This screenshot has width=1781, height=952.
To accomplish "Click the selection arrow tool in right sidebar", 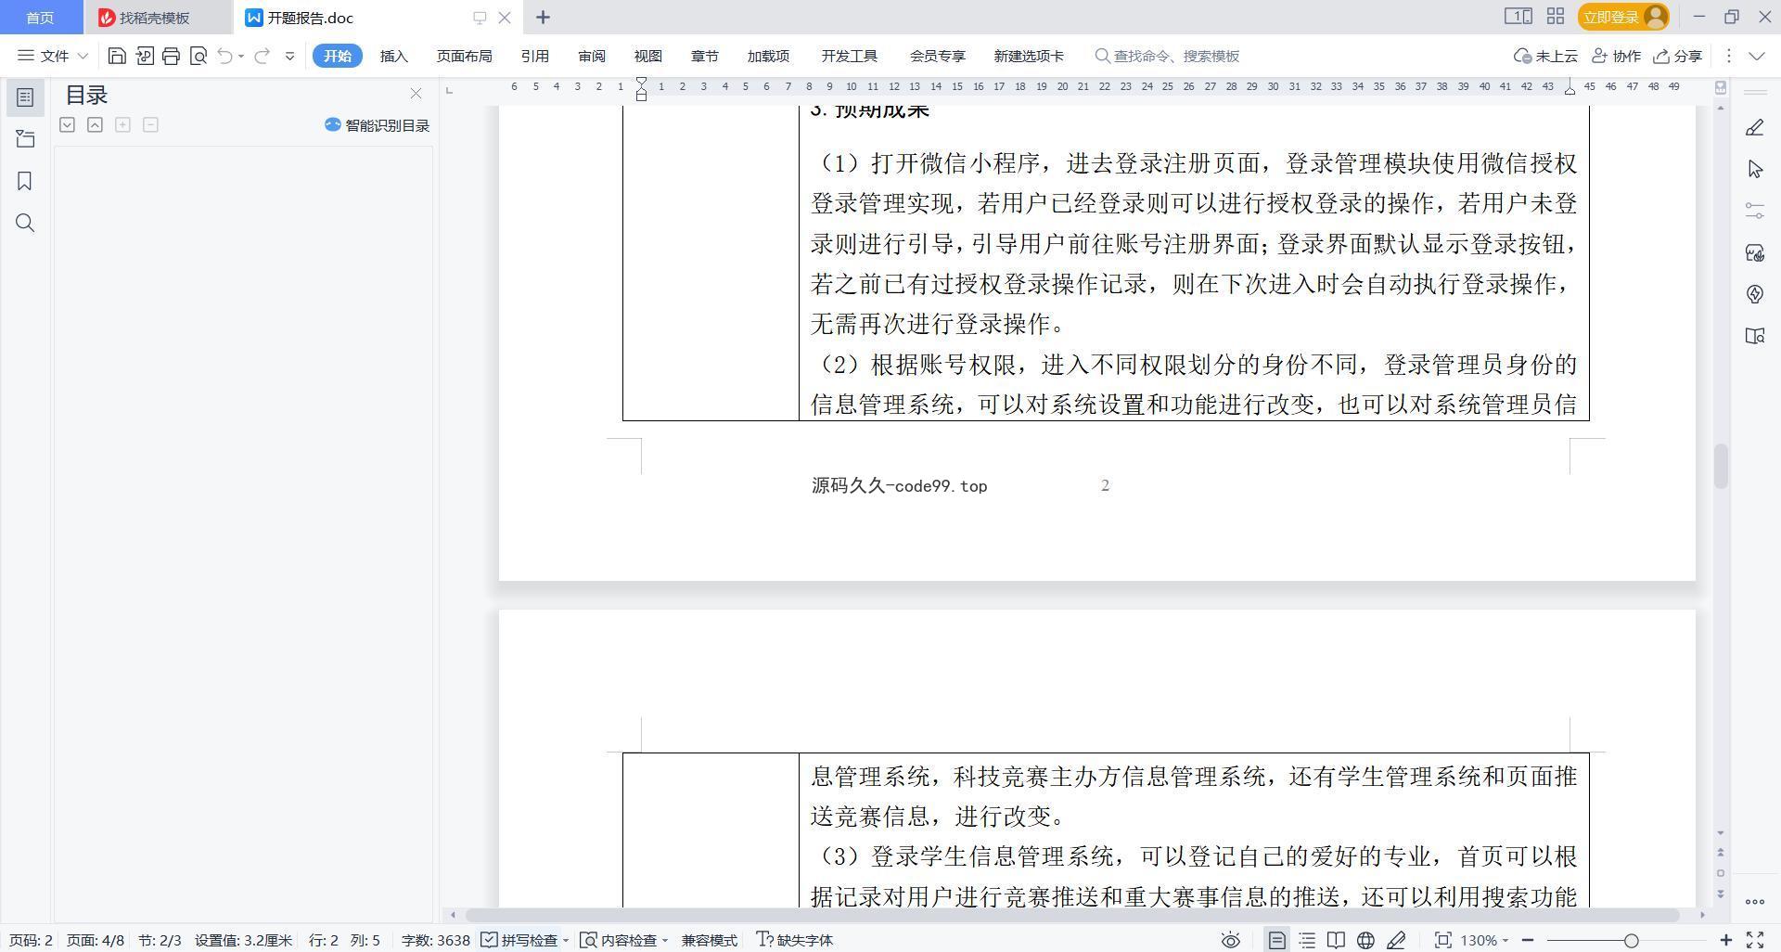I will [x=1754, y=169].
